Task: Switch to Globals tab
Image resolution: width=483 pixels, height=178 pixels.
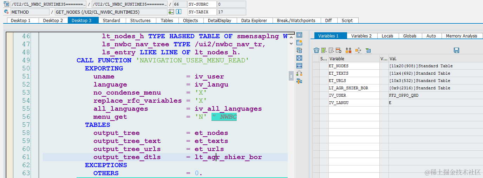Action: pos(410,36)
